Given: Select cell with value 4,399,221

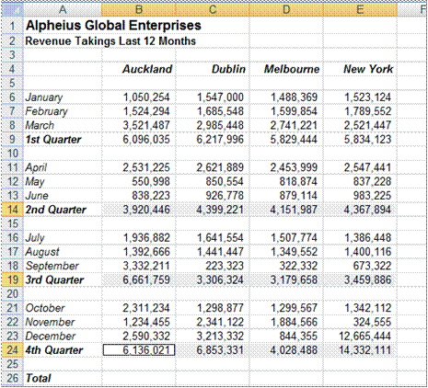Looking at the screenshot, I should tap(213, 210).
